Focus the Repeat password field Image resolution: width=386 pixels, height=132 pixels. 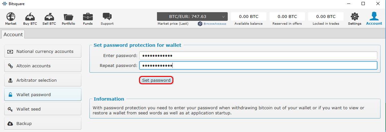click(258, 65)
